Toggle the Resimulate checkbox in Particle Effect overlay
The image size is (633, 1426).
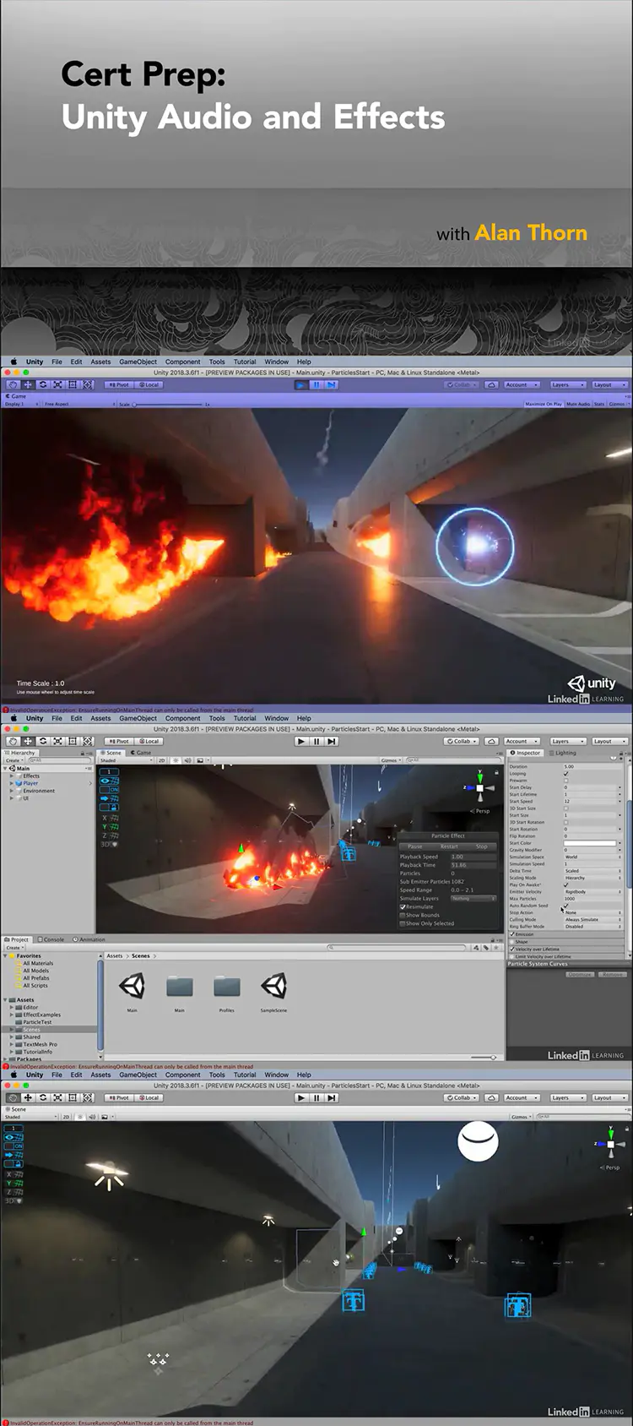(403, 906)
